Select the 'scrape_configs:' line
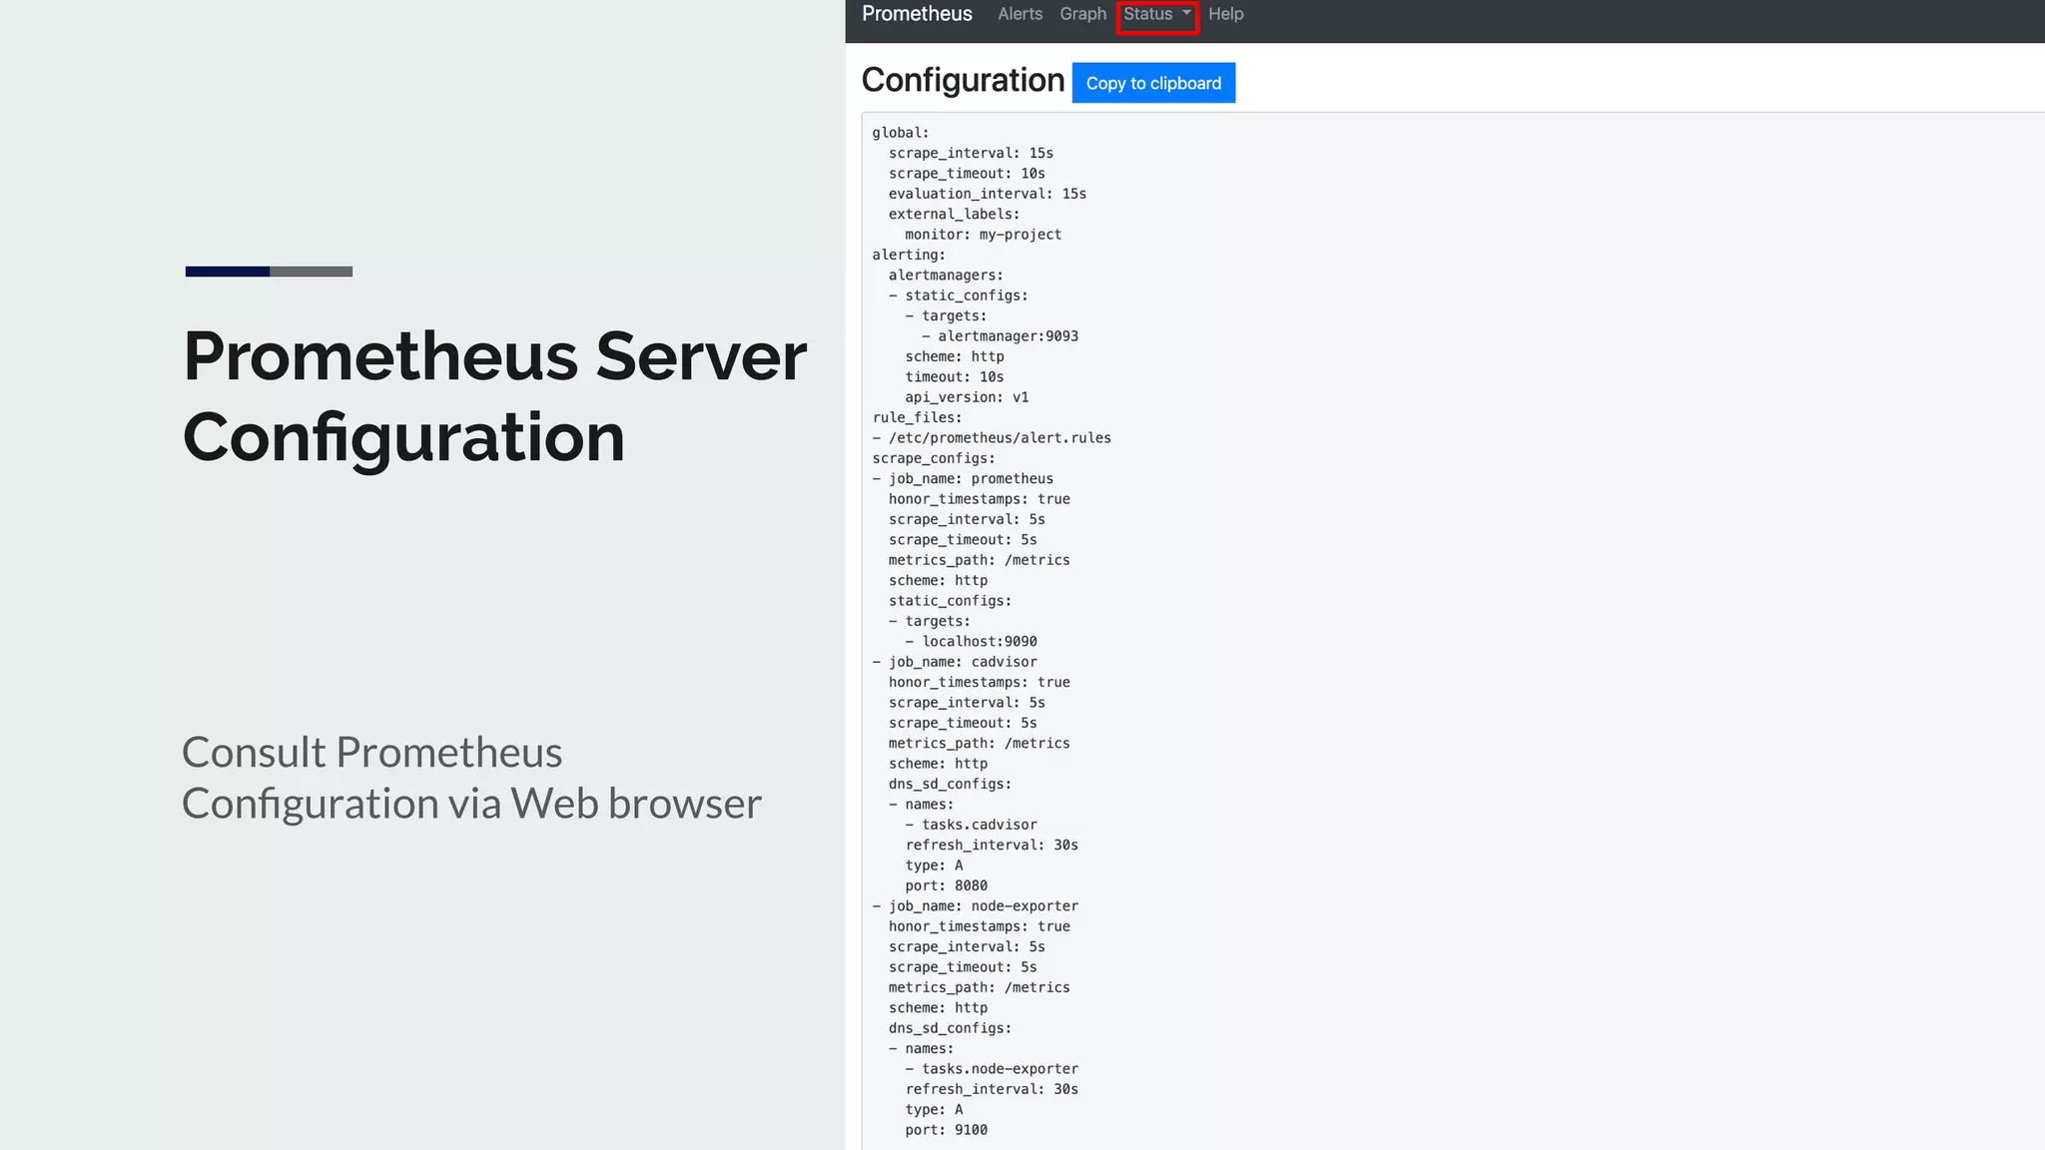 click(934, 458)
